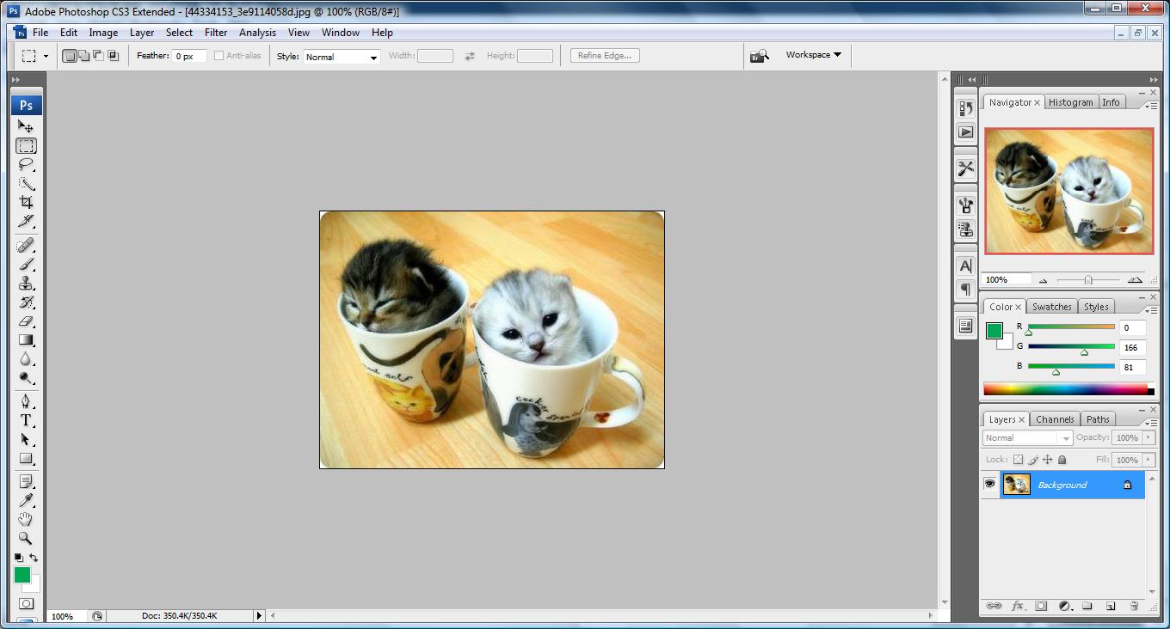
Task: Select the Zoom tool in toolbox
Action: [26, 538]
